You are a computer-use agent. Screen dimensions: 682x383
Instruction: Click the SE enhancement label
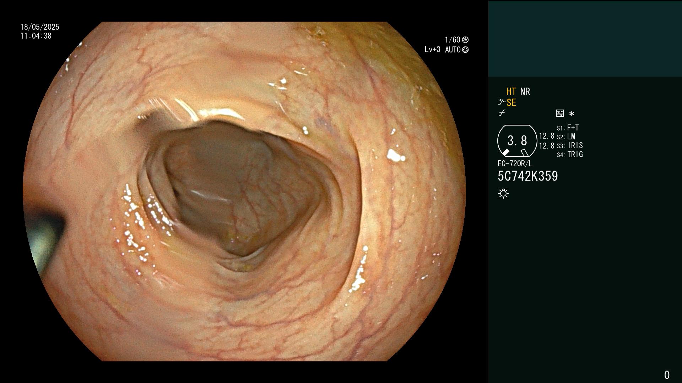tap(511, 102)
